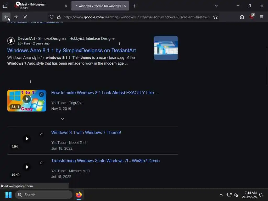Click preview icon on the 10:49 video
This screenshot has width=268, height=201.
41,163
